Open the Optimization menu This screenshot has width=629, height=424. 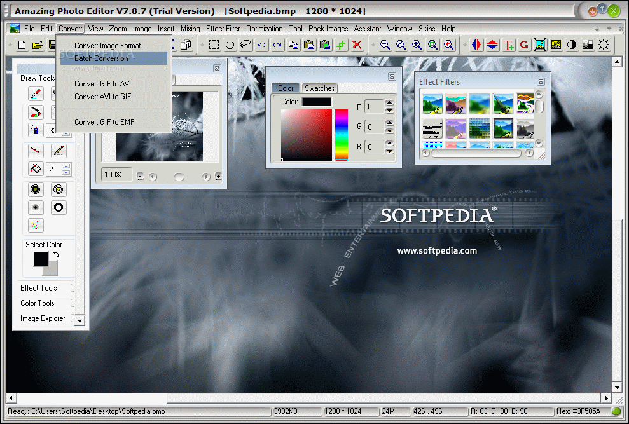265,29
